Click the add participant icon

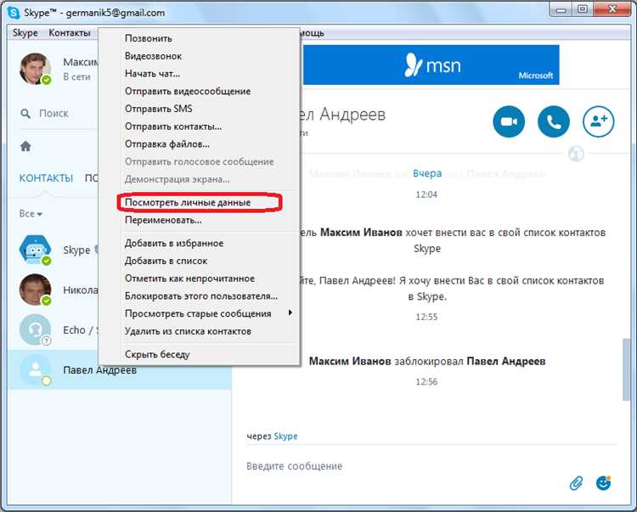click(599, 121)
